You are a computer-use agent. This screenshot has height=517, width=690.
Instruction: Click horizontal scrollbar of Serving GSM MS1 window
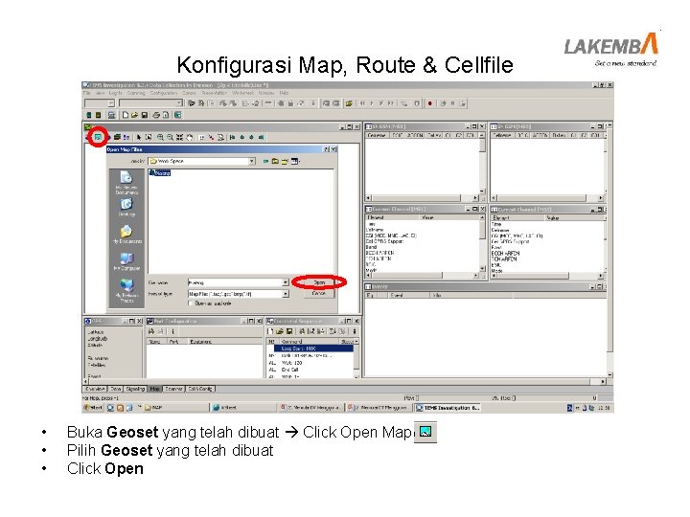[x=422, y=198]
